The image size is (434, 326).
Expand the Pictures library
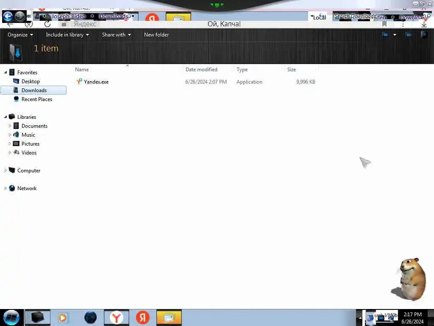10,143
